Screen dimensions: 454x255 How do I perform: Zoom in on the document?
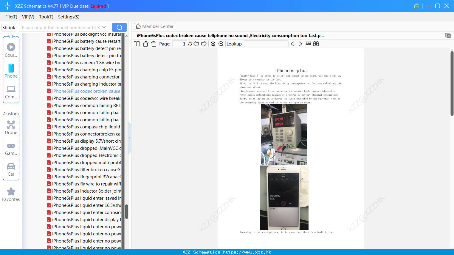click(x=213, y=44)
